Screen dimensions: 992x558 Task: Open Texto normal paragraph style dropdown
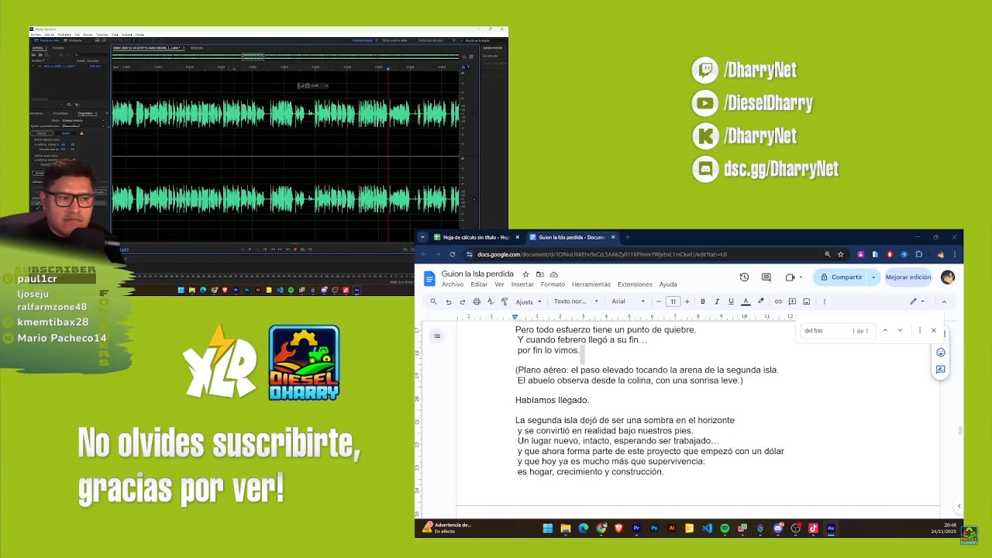click(x=576, y=301)
